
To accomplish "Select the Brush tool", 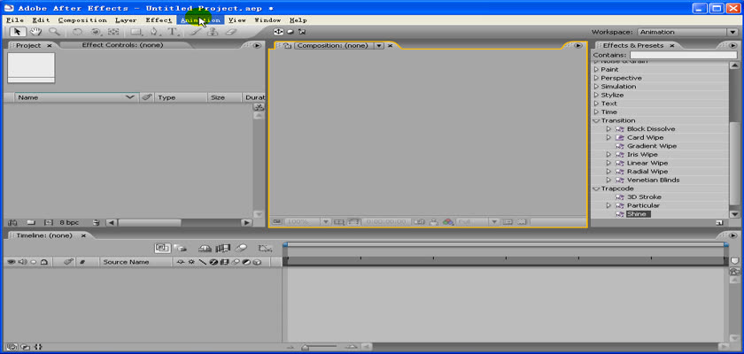I will tap(195, 32).
